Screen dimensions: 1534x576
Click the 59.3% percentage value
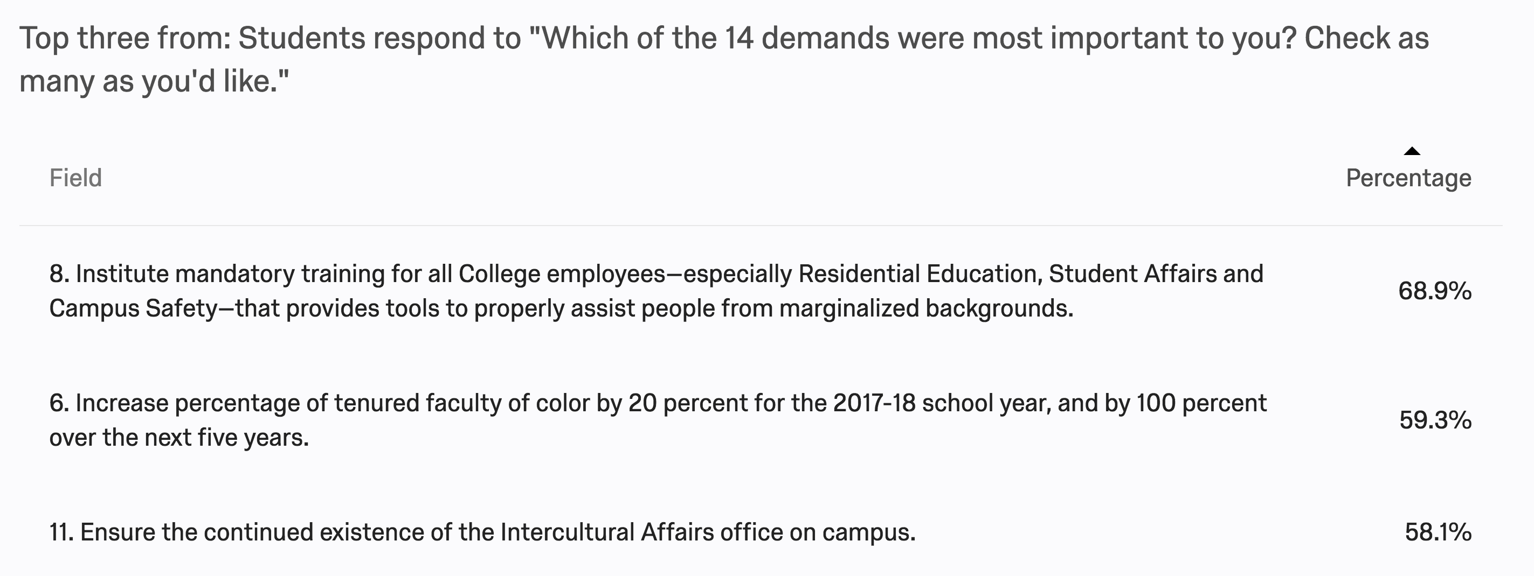1435,420
